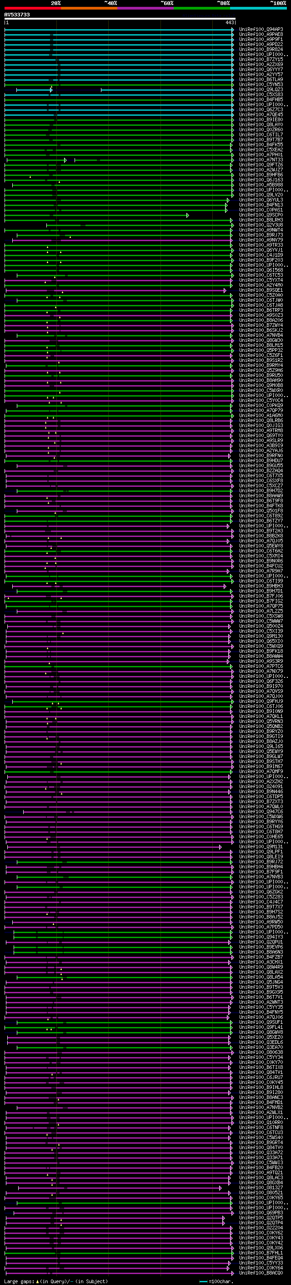
Task: Select label UniRef100_O80521
Action: (x=261, y=1192)
